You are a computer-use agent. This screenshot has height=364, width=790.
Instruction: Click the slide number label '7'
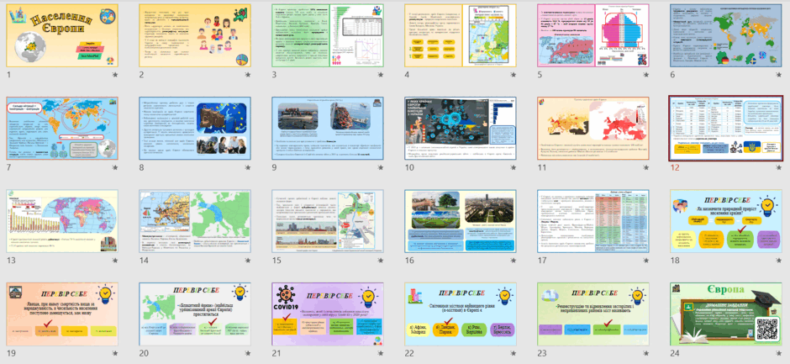point(8,167)
